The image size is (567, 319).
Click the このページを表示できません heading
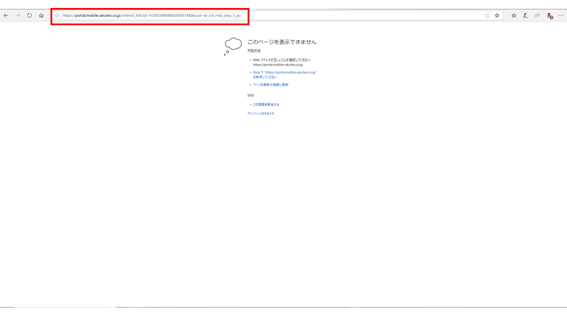tap(282, 42)
